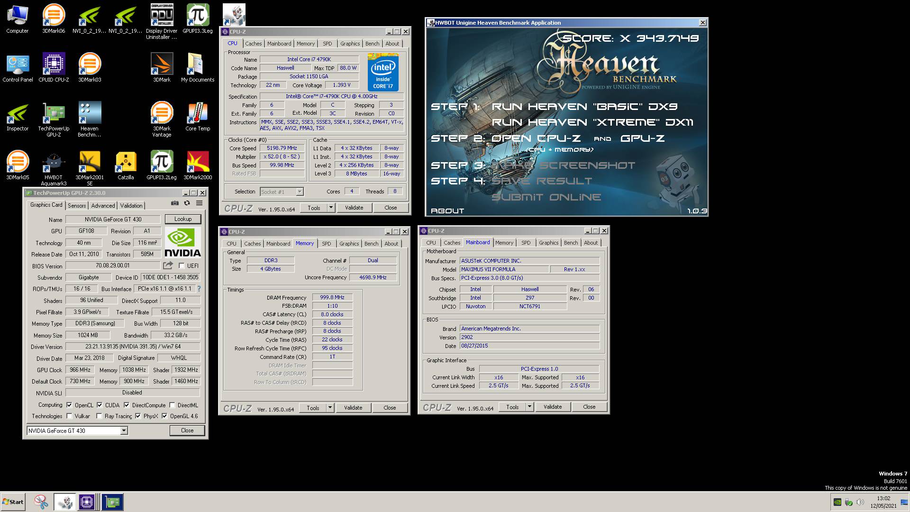Open the 3DMark2000 desktop shortcut
The width and height of the screenshot is (910, 512).
pos(198,165)
